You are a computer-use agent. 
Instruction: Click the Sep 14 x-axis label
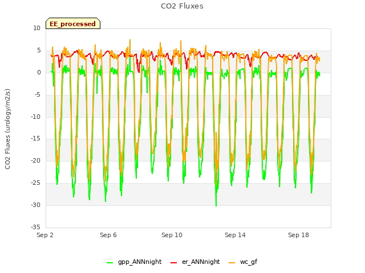pos(235,235)
